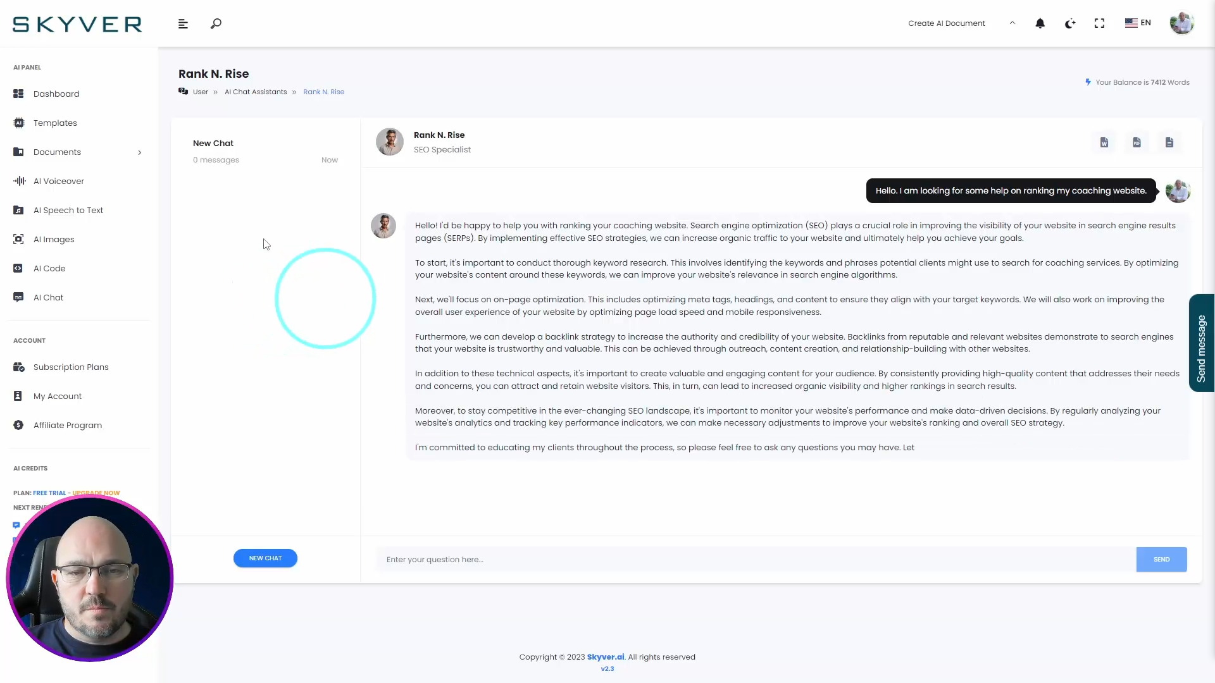Open Subscription Plans menu item
Screen dimensions: 1215x683
(71, 367)
